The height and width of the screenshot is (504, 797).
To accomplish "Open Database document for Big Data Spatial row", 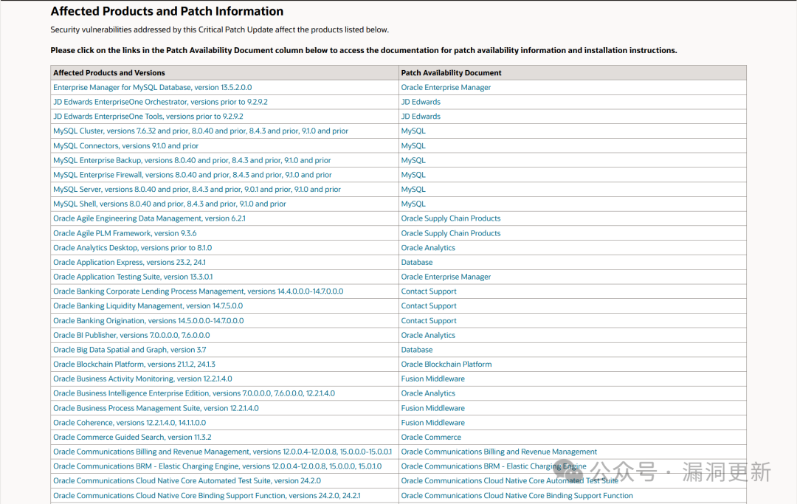I will click(x=417, y=350).
